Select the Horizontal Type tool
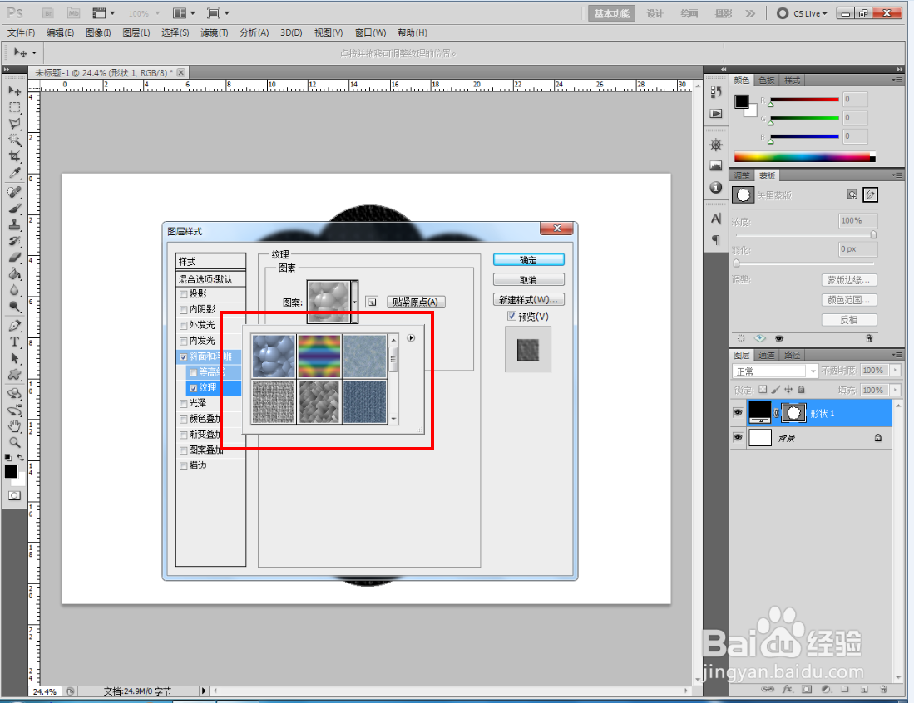The height and width of the screenshot is (703, 914). click(15, 342)
